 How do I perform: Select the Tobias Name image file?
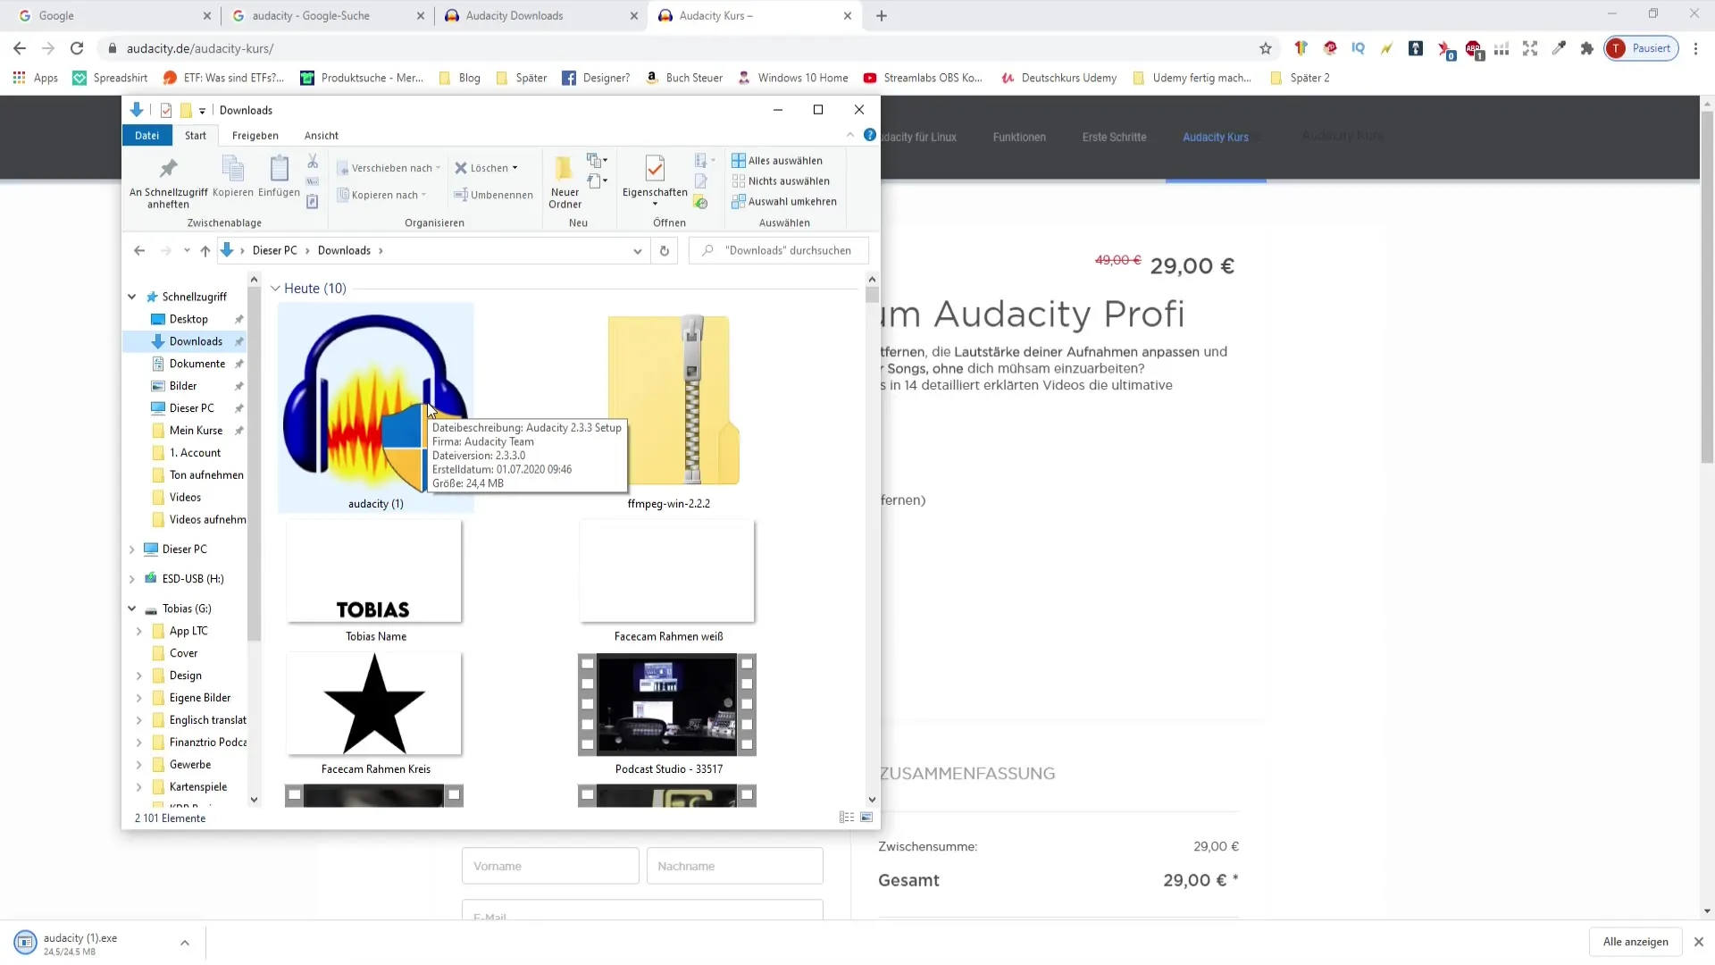click(x=375, y=581)
